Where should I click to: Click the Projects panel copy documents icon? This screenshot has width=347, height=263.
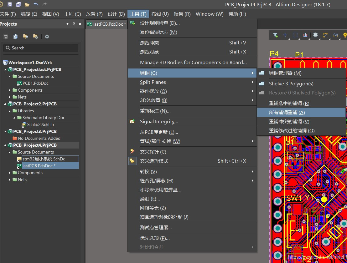tap(15, 37)
